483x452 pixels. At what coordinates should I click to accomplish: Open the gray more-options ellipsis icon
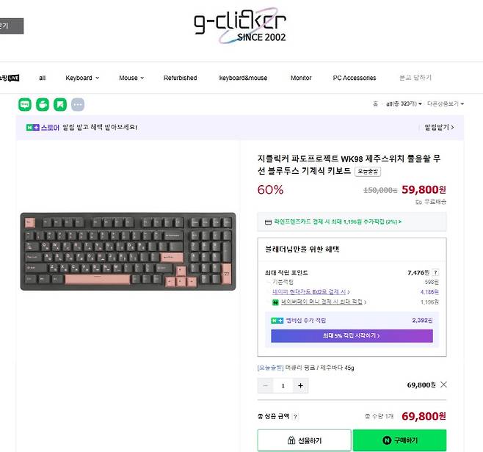(78, 104)
